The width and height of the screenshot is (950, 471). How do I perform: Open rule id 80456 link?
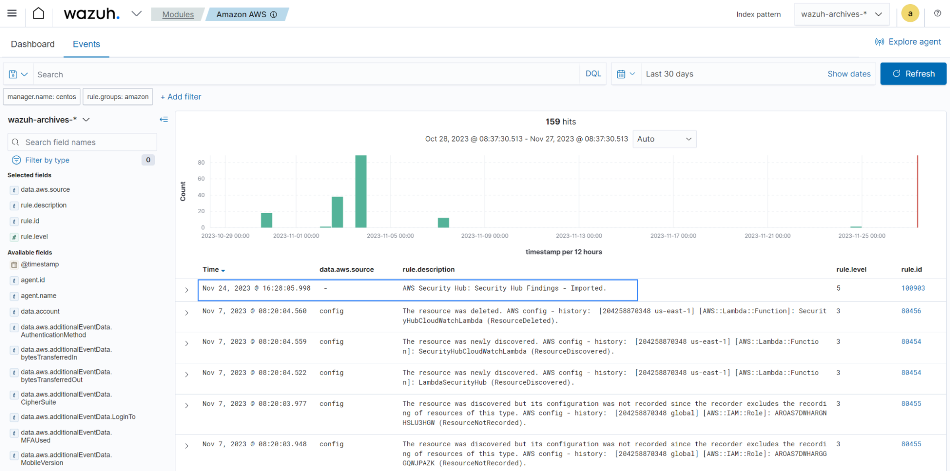coord(911,311)
